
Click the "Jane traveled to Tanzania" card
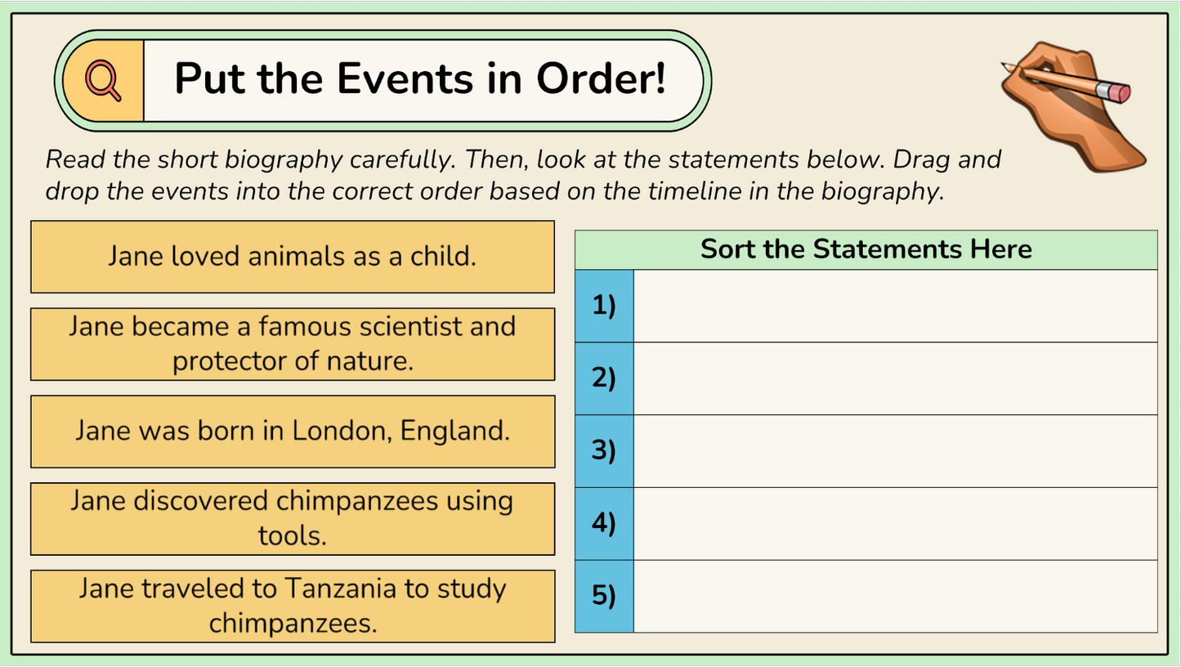[x=293, y=606]
